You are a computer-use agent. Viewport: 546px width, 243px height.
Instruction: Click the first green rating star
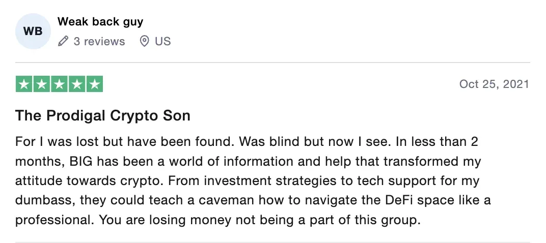(x=24, y=84)
